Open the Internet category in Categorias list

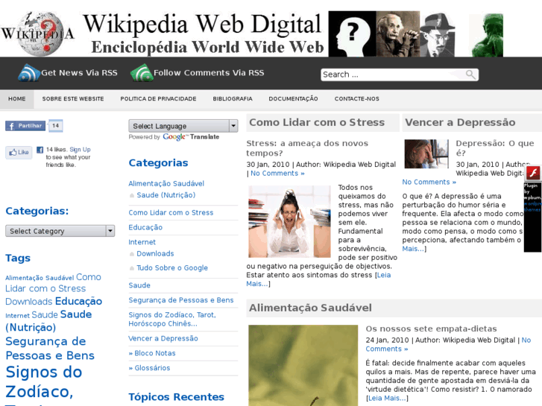(x=142, y=242)
